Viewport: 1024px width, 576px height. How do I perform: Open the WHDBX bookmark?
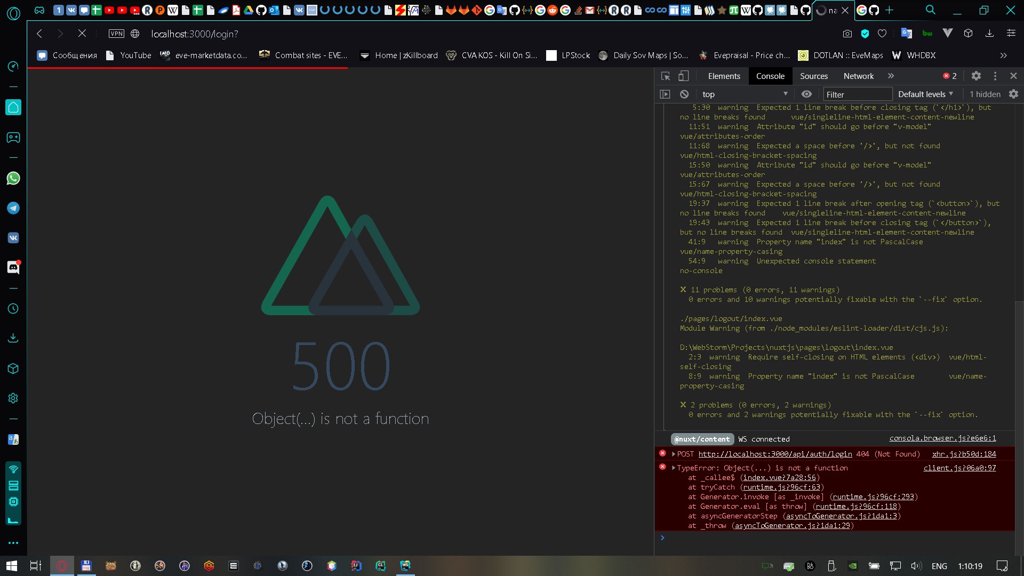(x=914, y=55)
